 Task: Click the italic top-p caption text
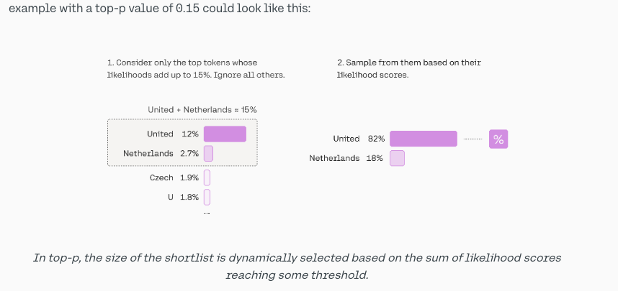pyautogui.click(x=297, y=267)
